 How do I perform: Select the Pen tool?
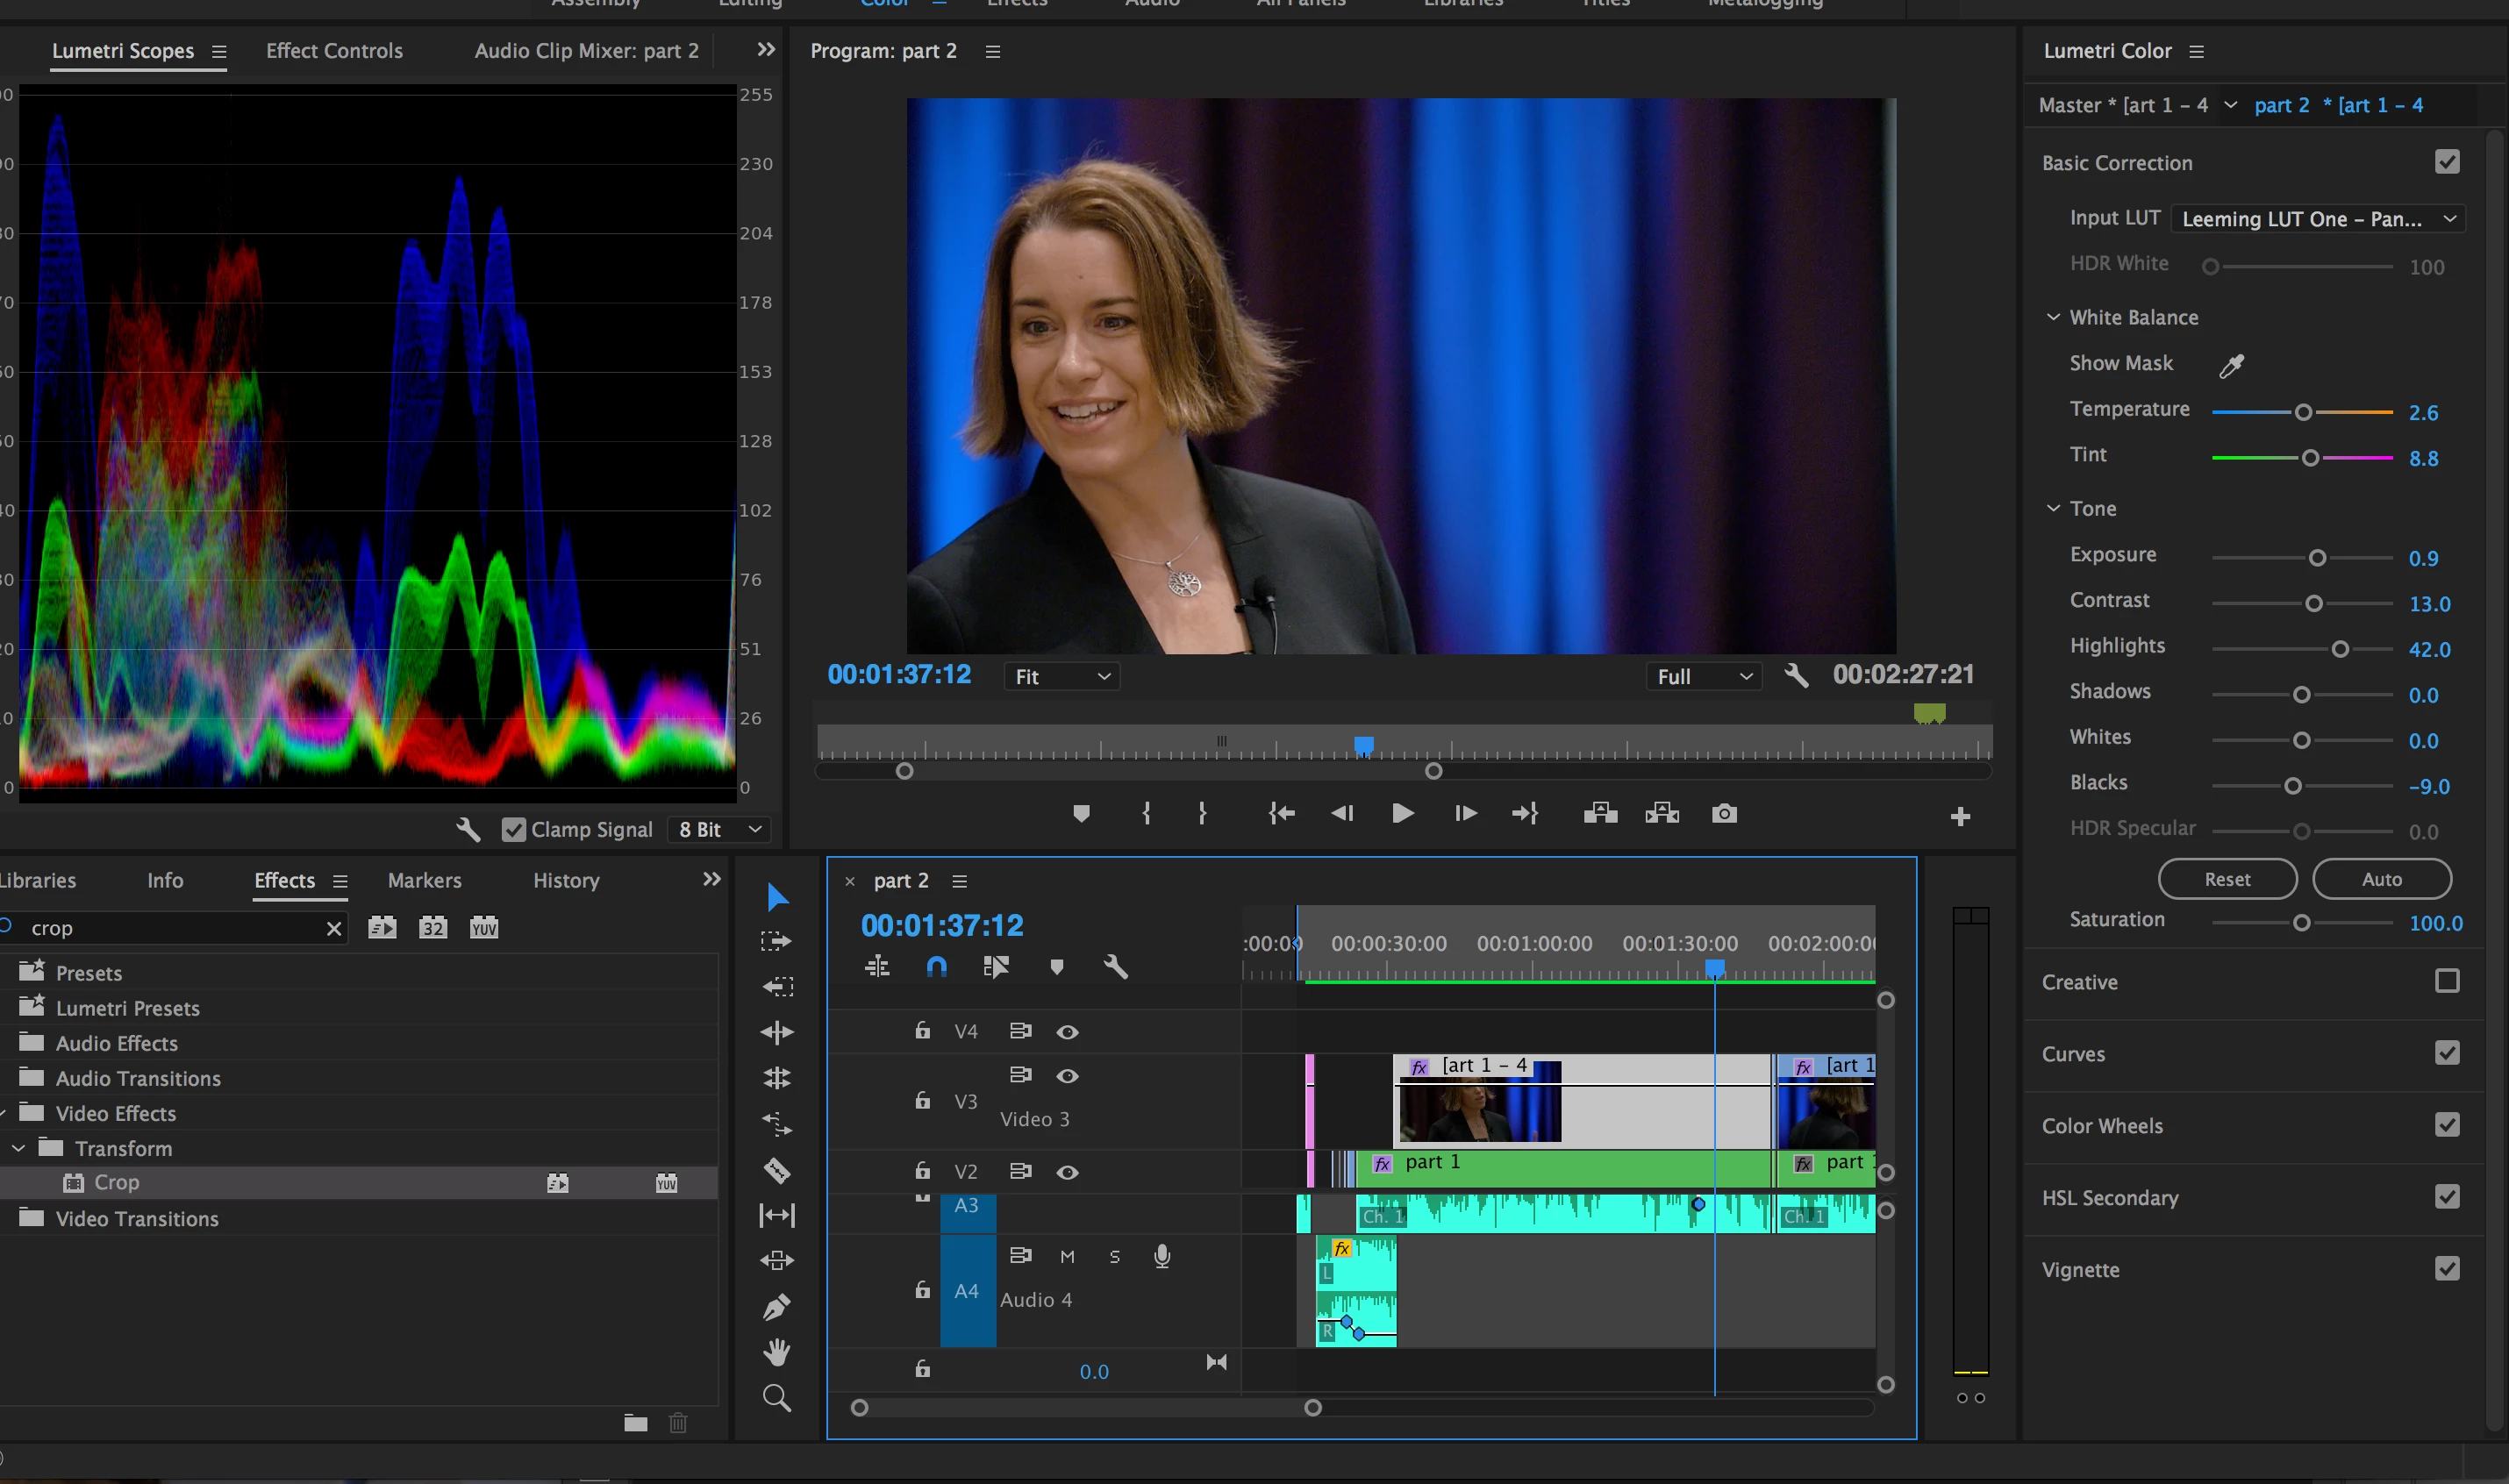pyautogui.click(x=777, y=1306)
